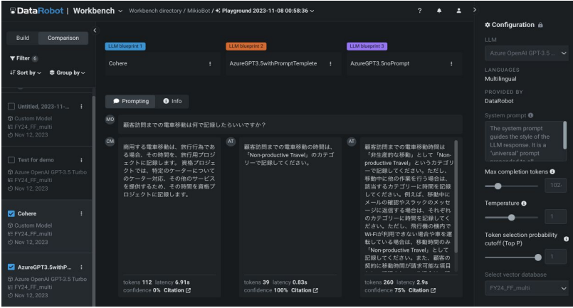Viewport: 573px width, 308px height.
Task: Click the Configuration lock icon
Action: pyautogui.click(x=540, y=25)
